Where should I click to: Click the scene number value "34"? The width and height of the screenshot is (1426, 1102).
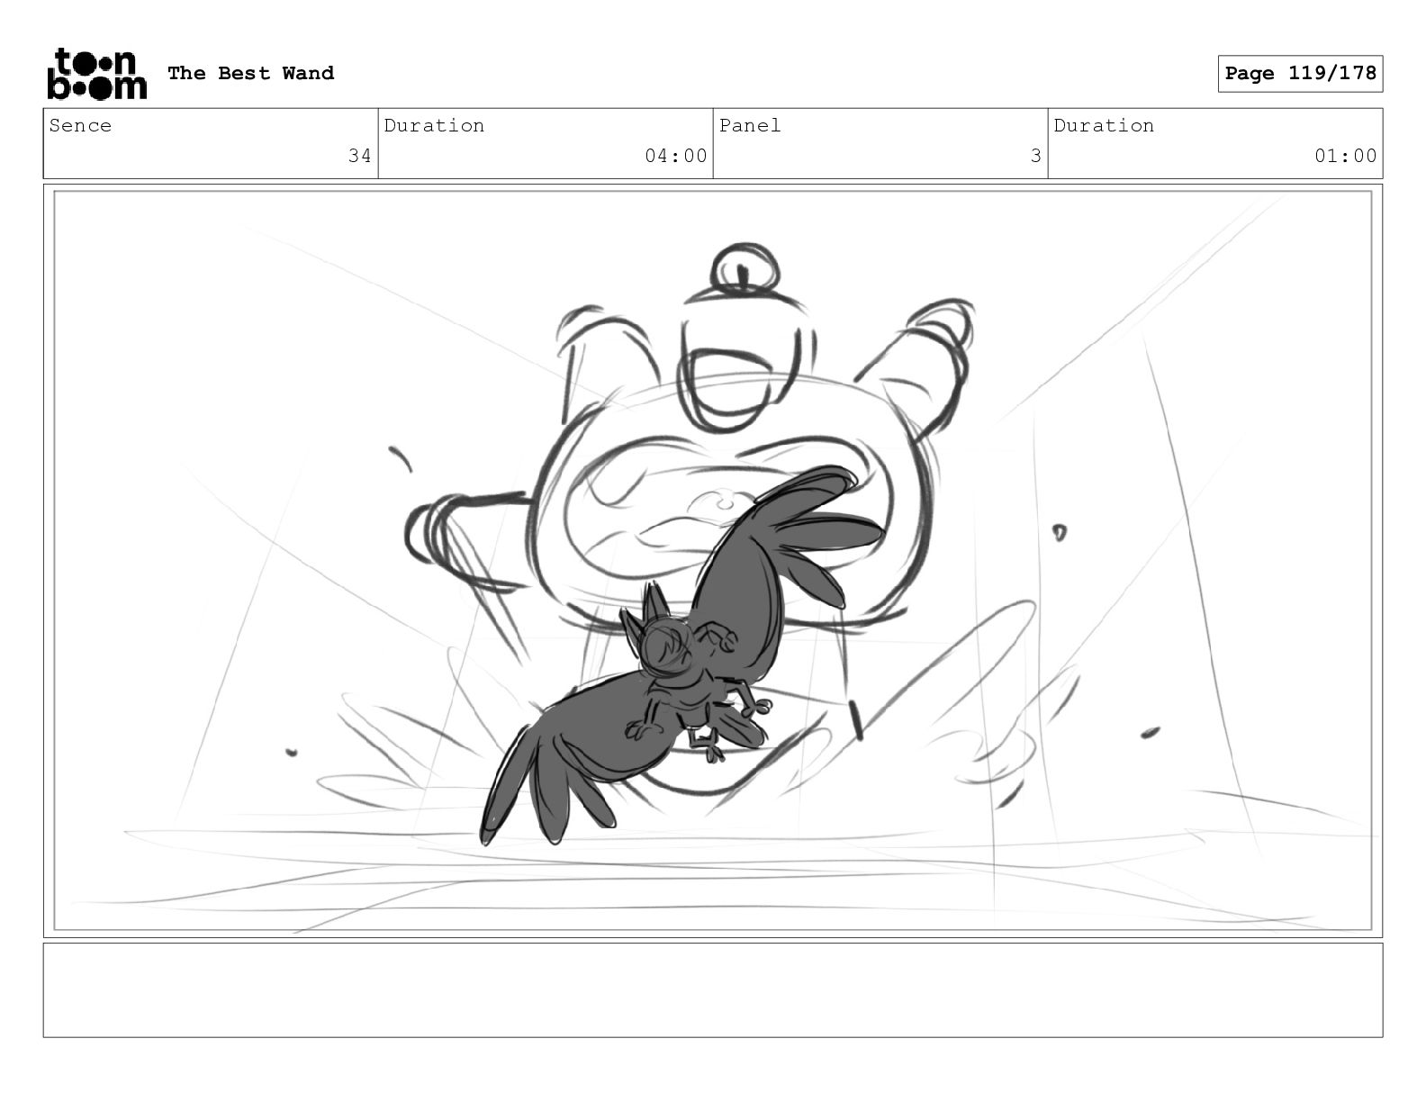tap(359, 156)
